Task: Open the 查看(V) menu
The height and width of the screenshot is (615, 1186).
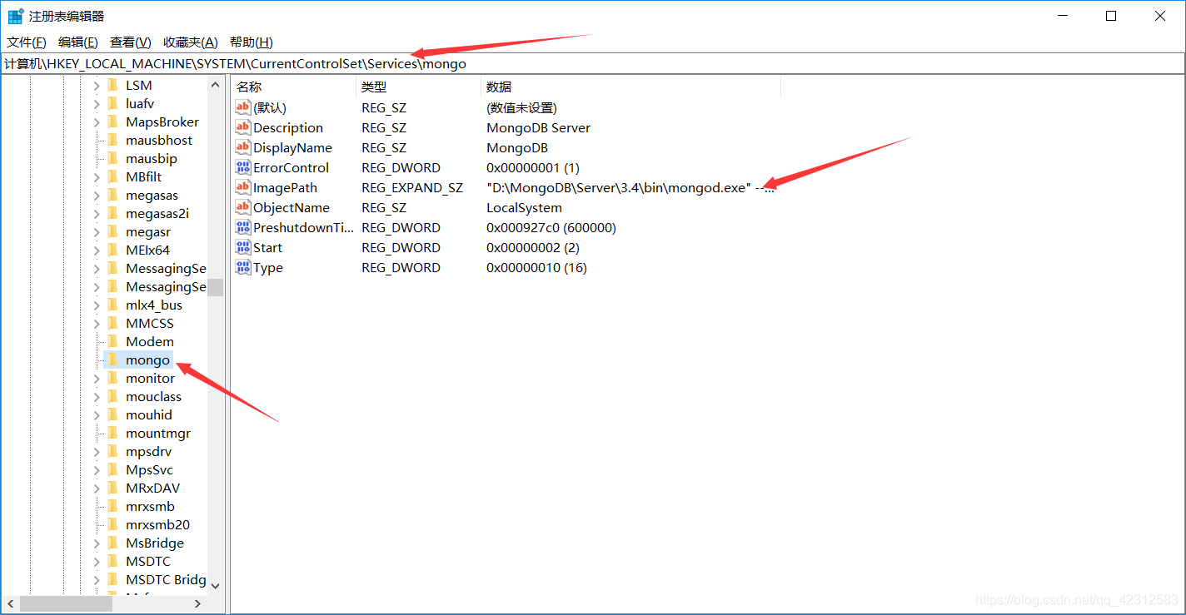Action: (131, 42)
